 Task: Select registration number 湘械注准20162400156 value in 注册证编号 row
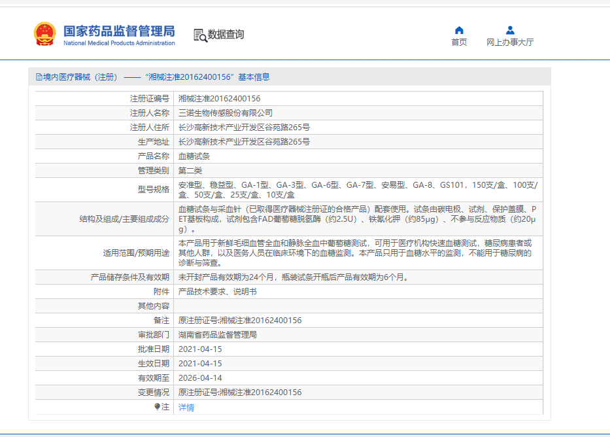(220, 98)
